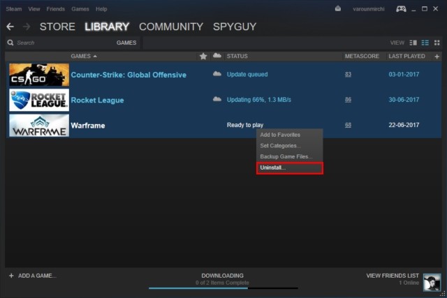Choose Set Categories in context menu

290,146
